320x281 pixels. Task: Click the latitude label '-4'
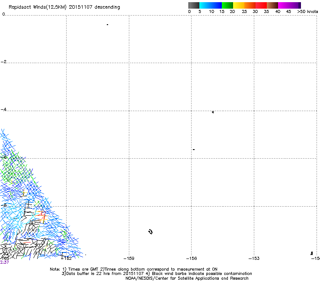[3, 109]
